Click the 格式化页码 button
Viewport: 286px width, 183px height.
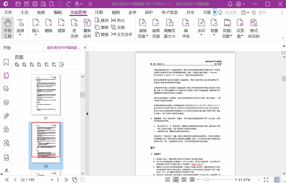point(254,28)
